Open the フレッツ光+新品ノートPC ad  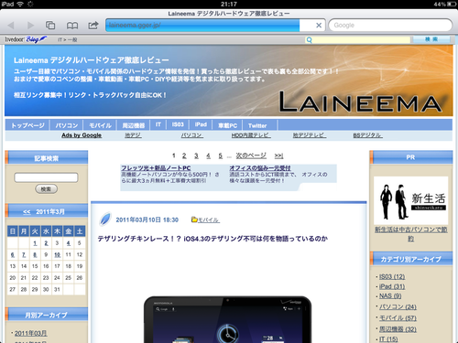tap(156, 168)
